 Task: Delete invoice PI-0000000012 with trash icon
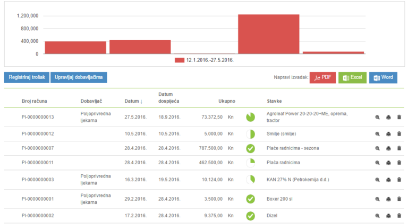tap(399, 134)
